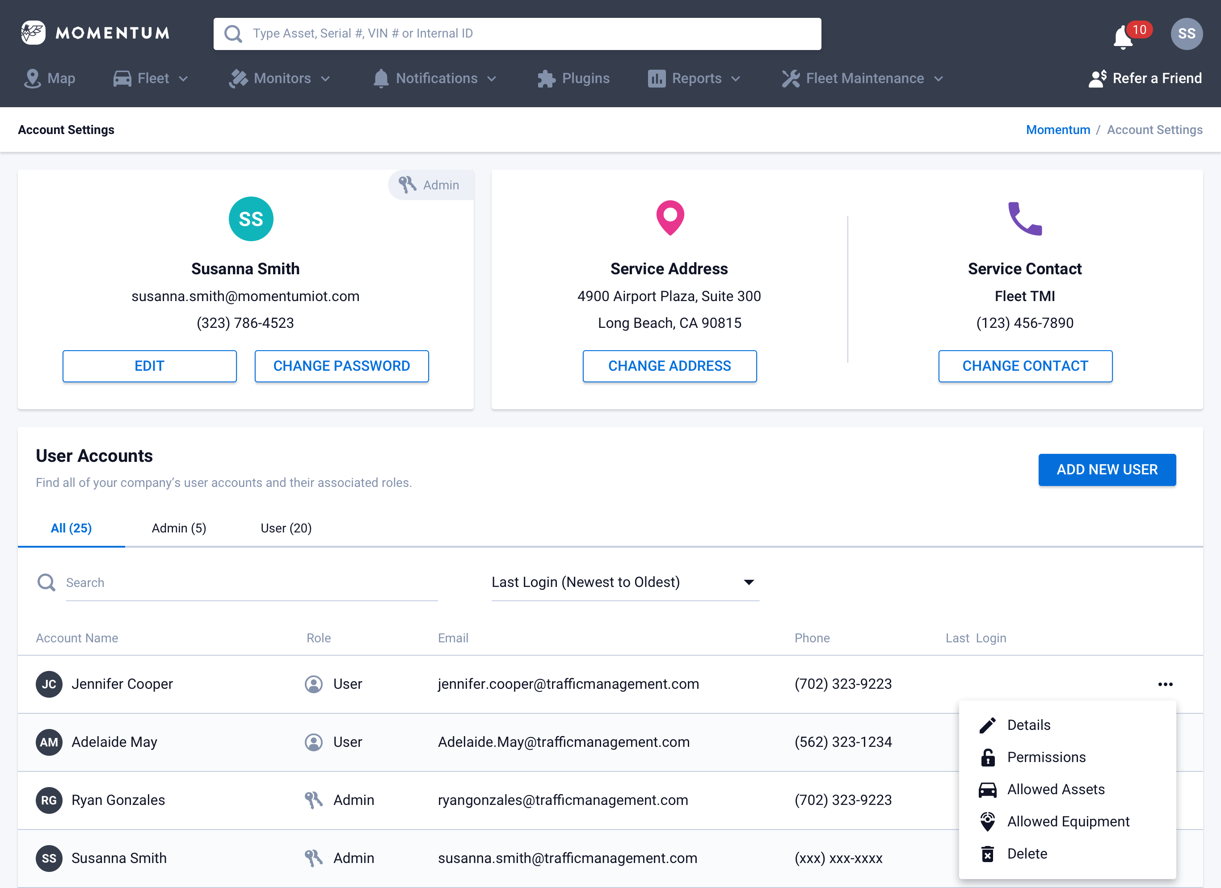Open Jennifer Cooper's three-dot options menu
Screen dimensions: 1221x888
1165,684
